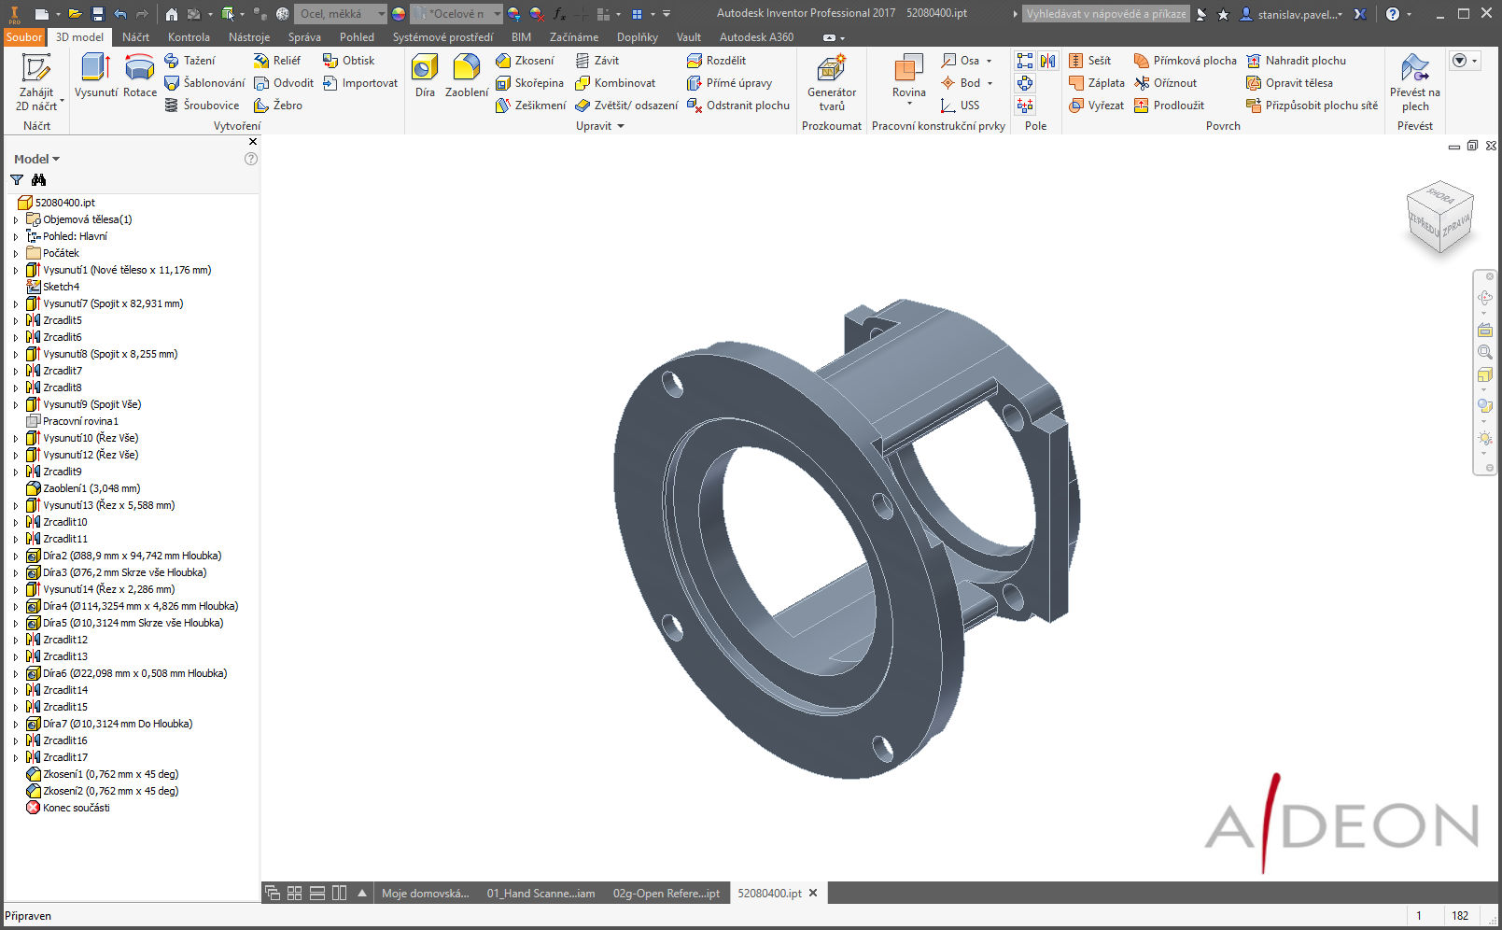Select the Kombinovat combine tool
This screenshot has height=930, width=1502.
pyautogui.click(x=615, y=83)
